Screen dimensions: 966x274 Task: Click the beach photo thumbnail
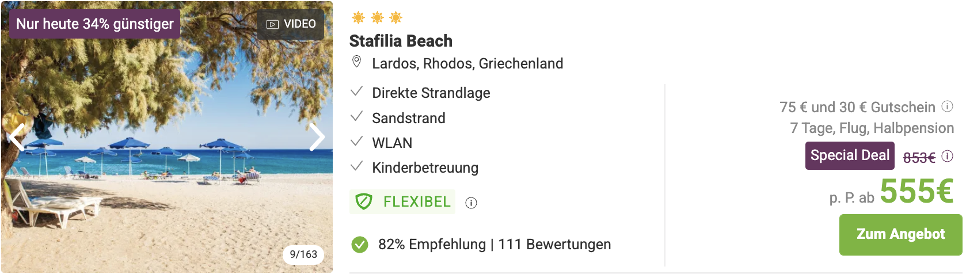click(167, 137)
